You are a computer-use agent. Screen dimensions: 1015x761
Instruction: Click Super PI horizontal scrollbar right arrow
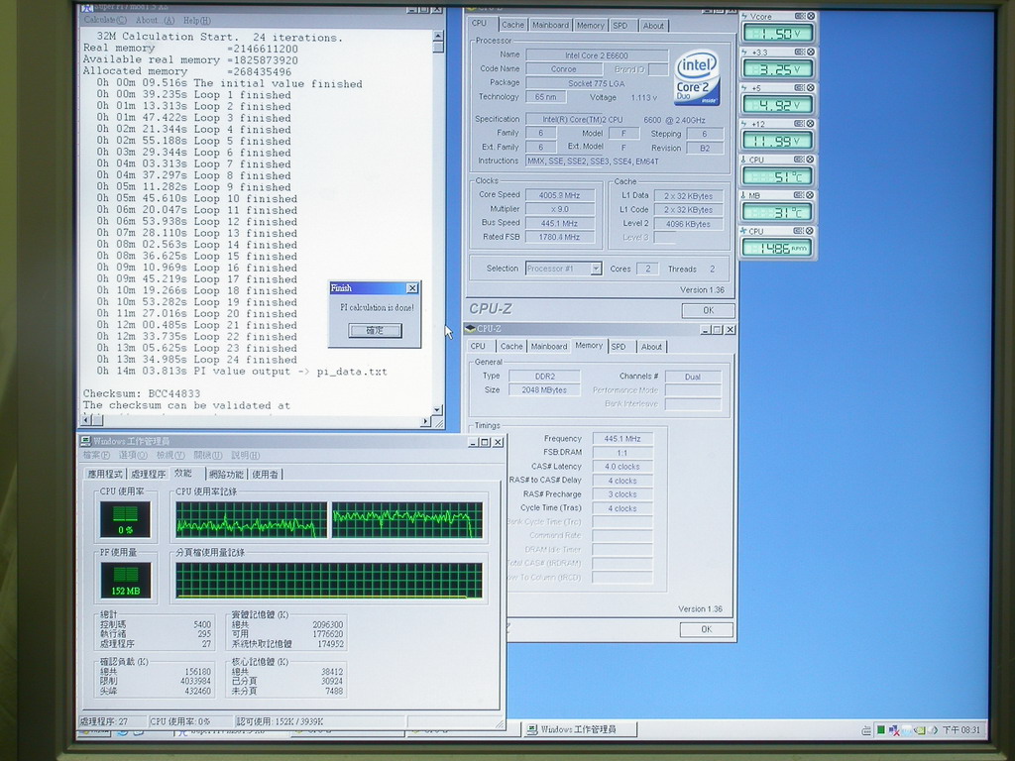pos(426,421)
